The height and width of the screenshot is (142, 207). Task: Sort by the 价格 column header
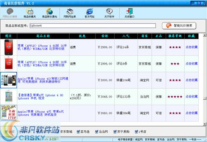(105, 36)
